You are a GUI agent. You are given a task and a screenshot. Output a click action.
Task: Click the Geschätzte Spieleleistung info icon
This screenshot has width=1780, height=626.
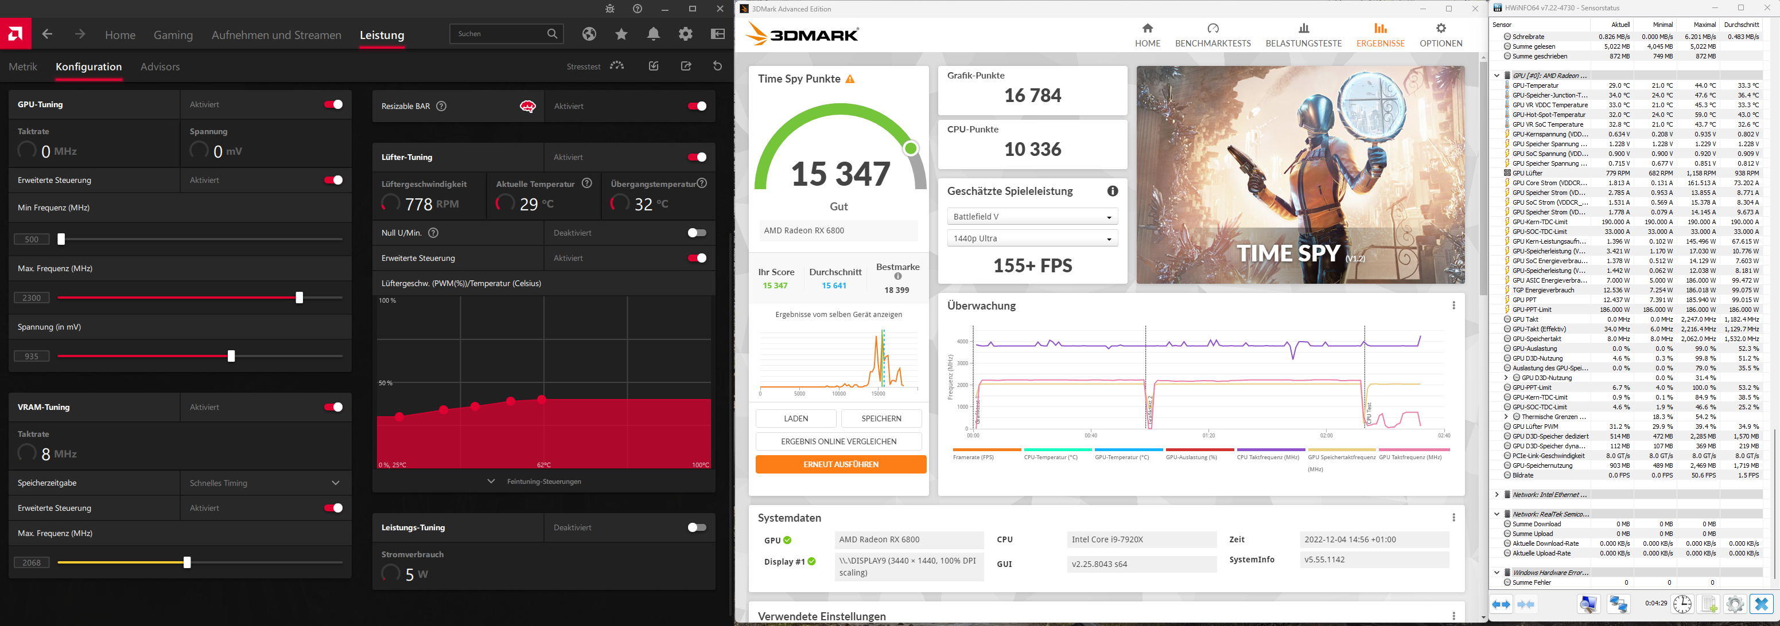pos(1112,191)
